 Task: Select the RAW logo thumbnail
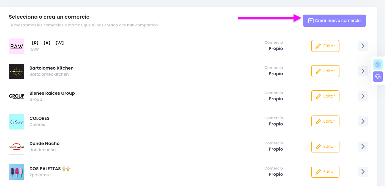pos(16,46)
